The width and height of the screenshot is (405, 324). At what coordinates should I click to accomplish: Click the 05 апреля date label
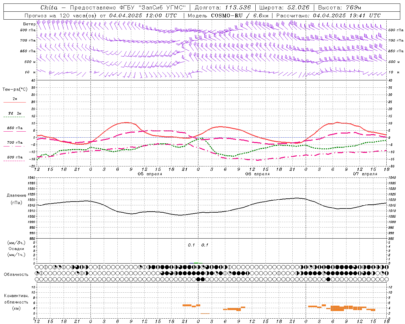150,174
